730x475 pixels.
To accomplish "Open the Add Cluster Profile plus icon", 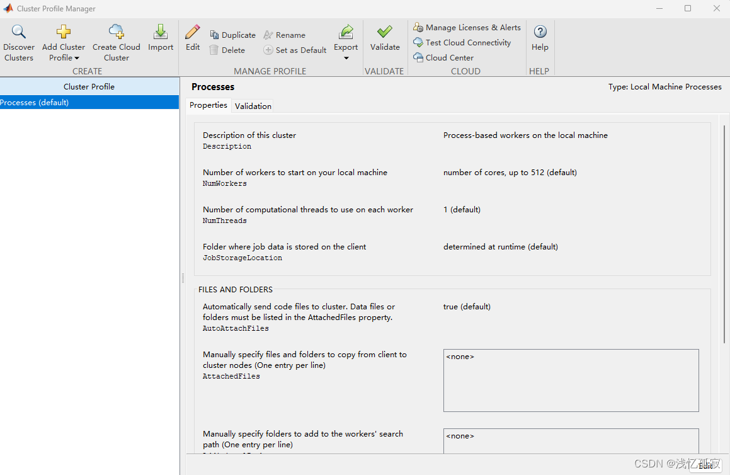I will click(x=64, y=31).
